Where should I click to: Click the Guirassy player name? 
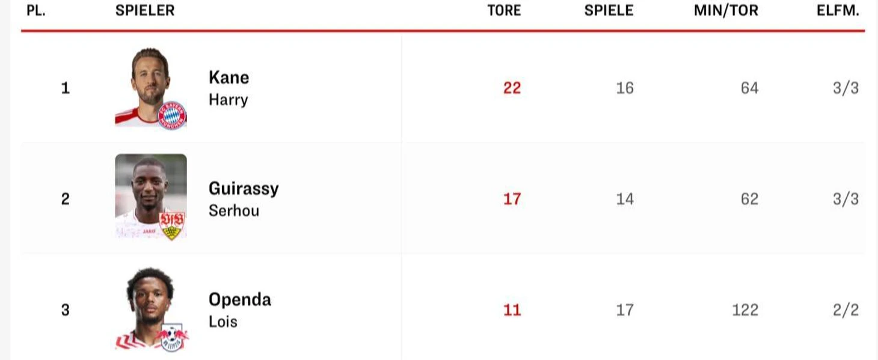click(244, 189)
